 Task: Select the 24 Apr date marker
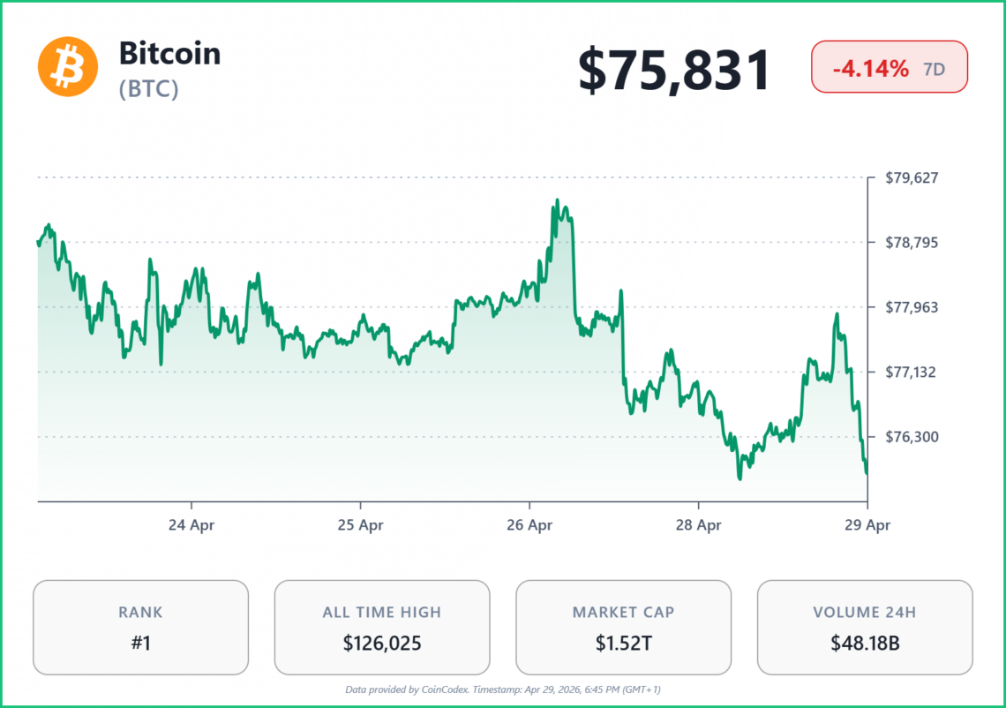click(191, 524)
